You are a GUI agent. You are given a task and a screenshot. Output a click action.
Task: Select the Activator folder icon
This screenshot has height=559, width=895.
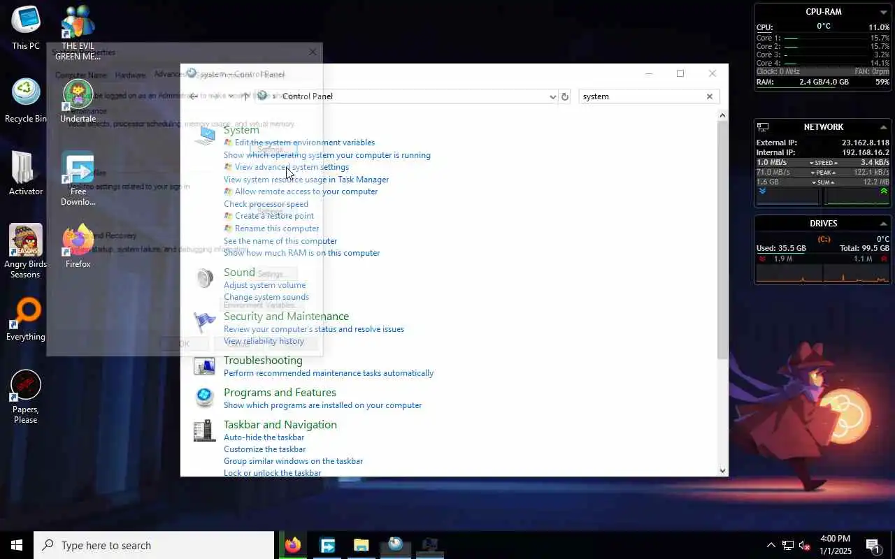pos(26,173)
